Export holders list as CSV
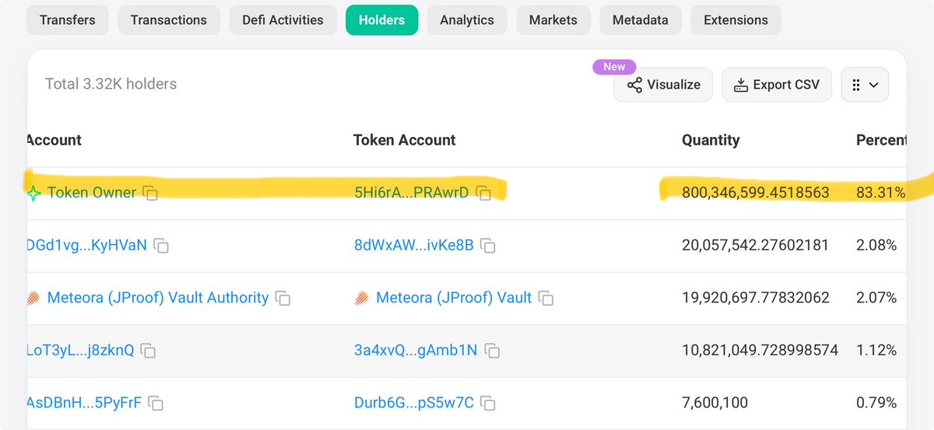934x430 pixels. (776, 85)
